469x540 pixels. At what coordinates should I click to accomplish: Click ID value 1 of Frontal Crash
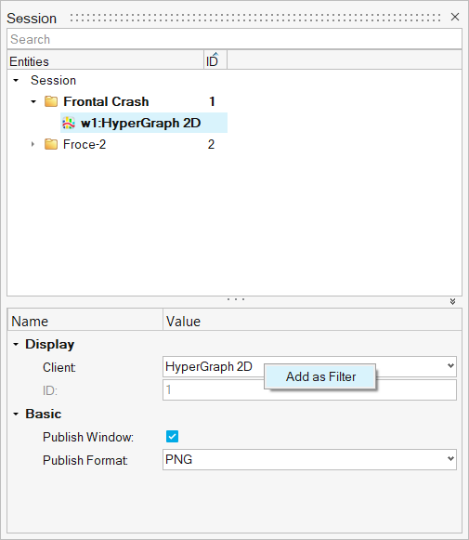(212, 101)
